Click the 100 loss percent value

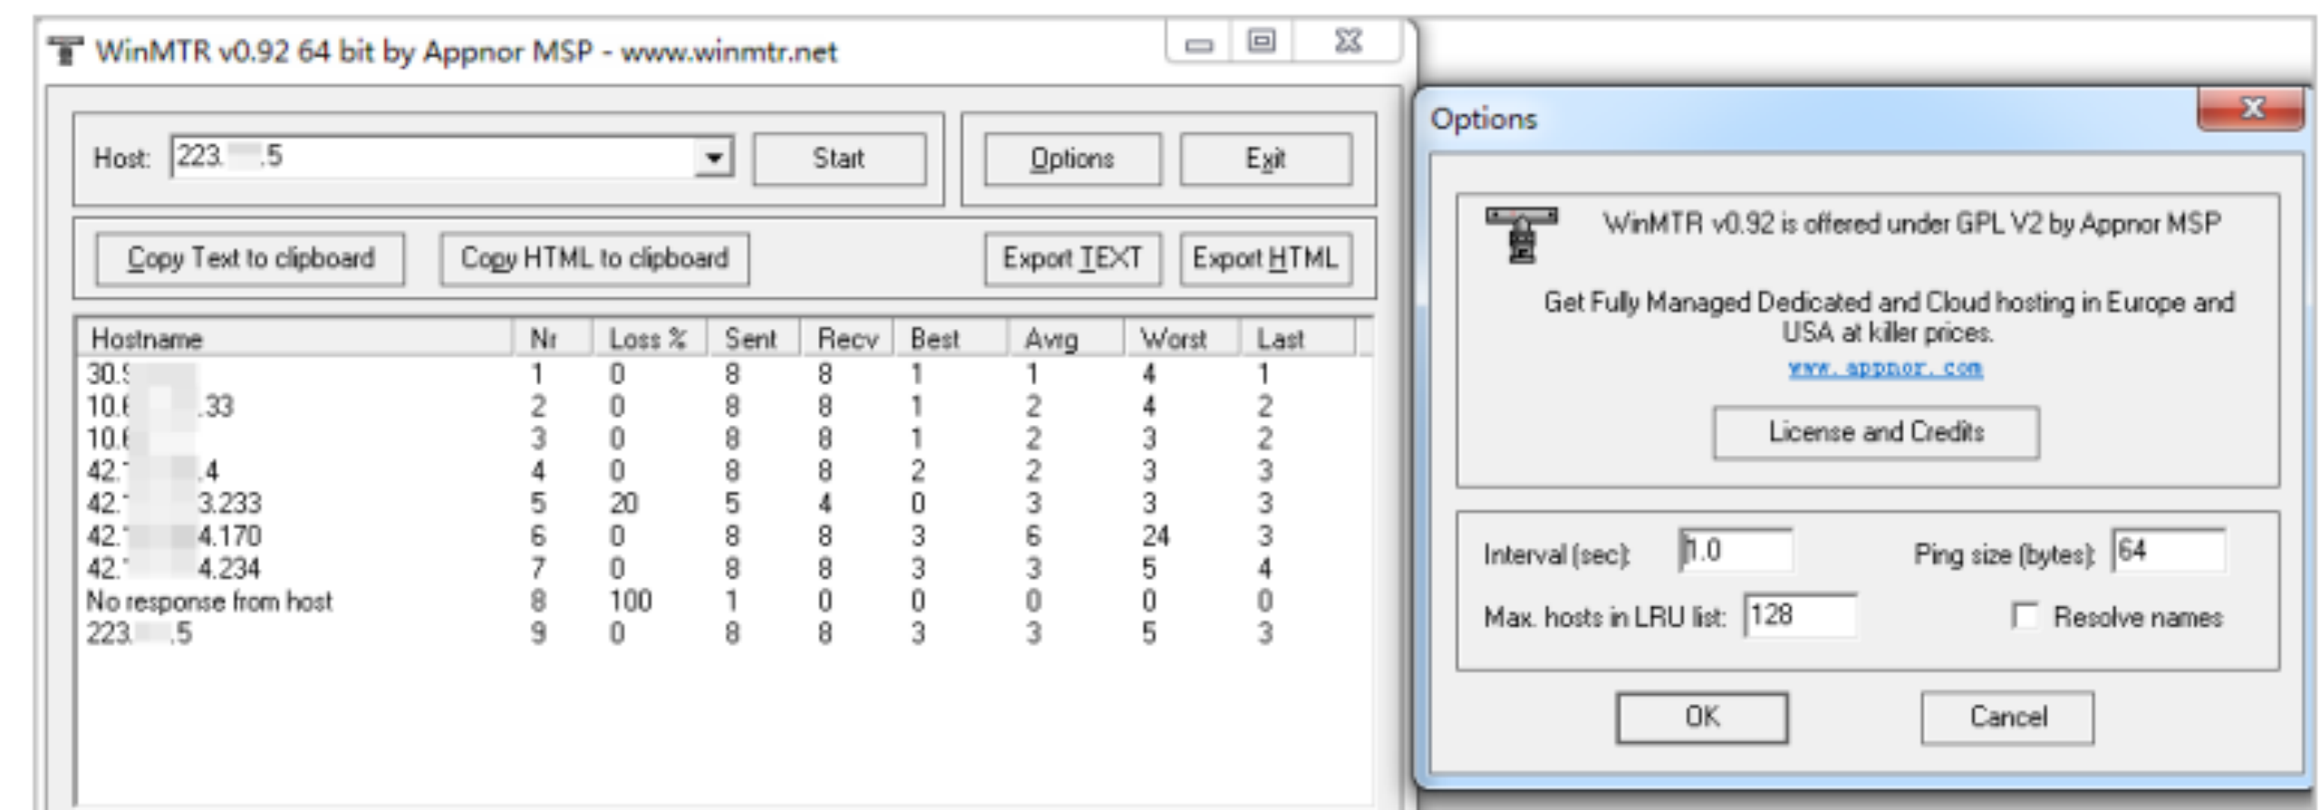(x=630, y=602)
